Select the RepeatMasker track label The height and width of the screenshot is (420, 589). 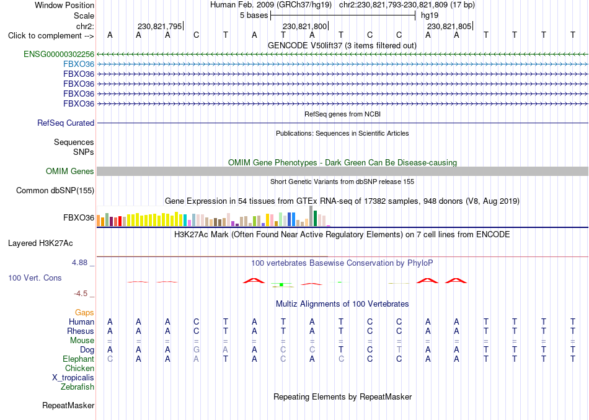(68, 405)
